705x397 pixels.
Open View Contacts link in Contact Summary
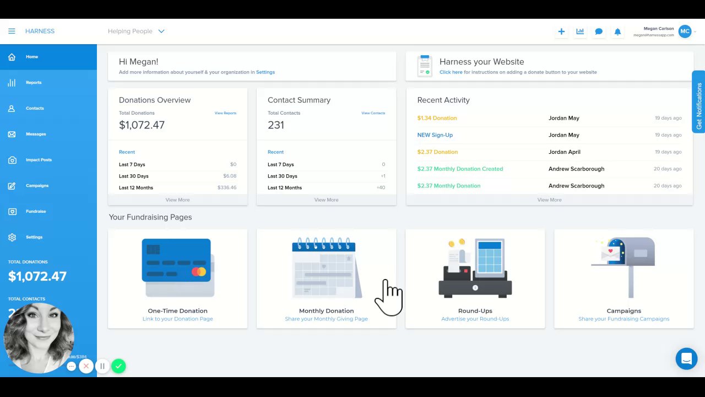373,113
